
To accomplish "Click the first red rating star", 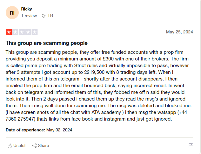I will (x=9, y=32).
